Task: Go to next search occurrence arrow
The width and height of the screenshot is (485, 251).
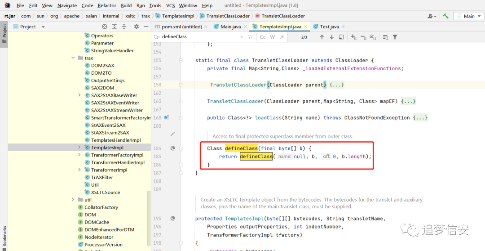Action: pyautogui.click(x=331, y=37)
